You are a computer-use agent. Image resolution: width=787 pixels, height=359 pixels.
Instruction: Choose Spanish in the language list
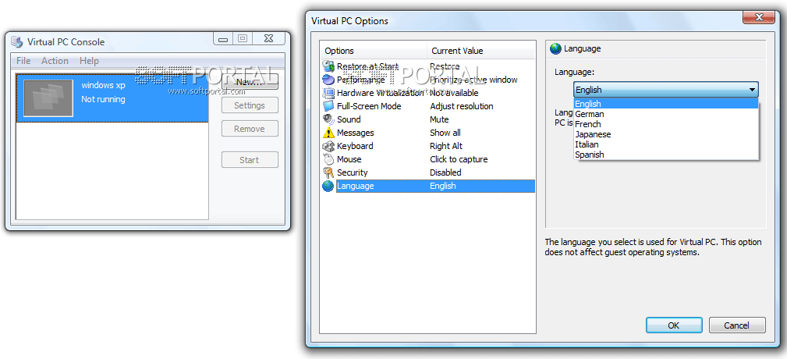pos(665,155)
